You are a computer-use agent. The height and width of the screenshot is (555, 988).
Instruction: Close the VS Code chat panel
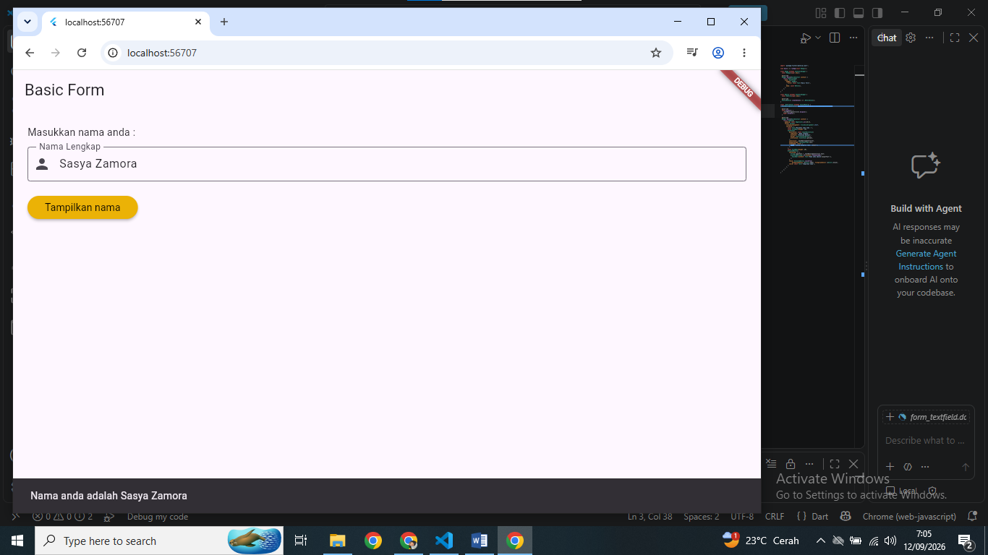pyautogui.click(x=974, y=38)
